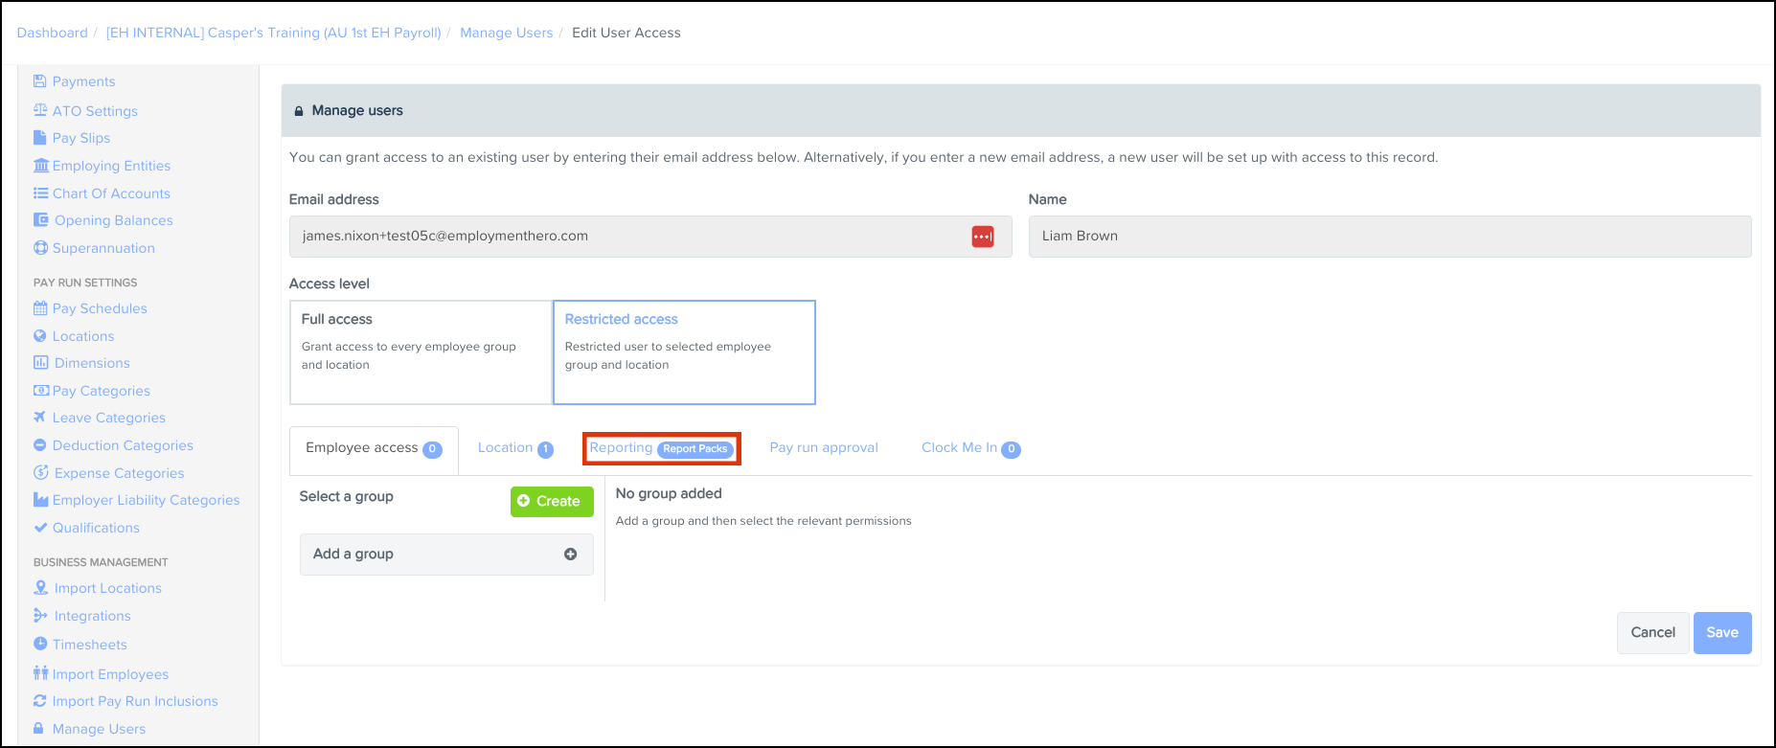The height and width of the screenshot is (748, 1776).
Task: Click the Payments sidebar icon
Action: click(x=40, y=81)
